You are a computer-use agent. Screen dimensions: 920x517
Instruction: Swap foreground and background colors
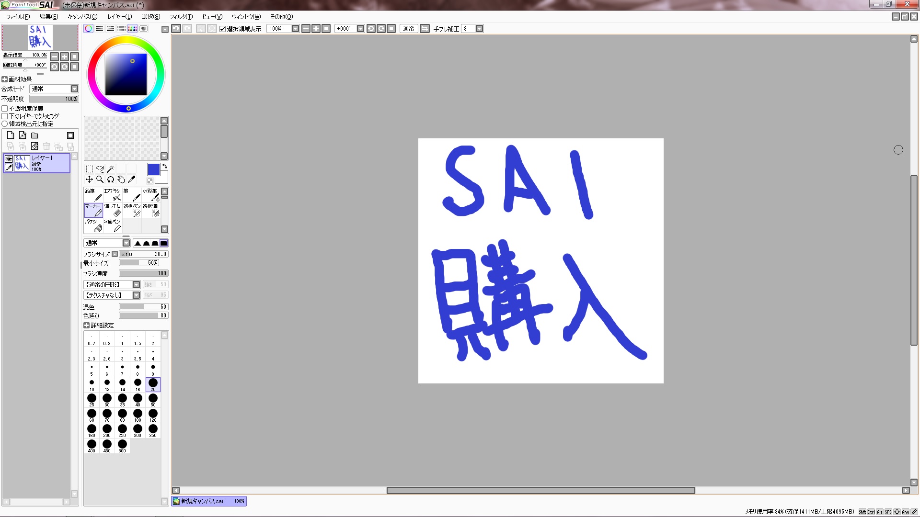(164, 167)
